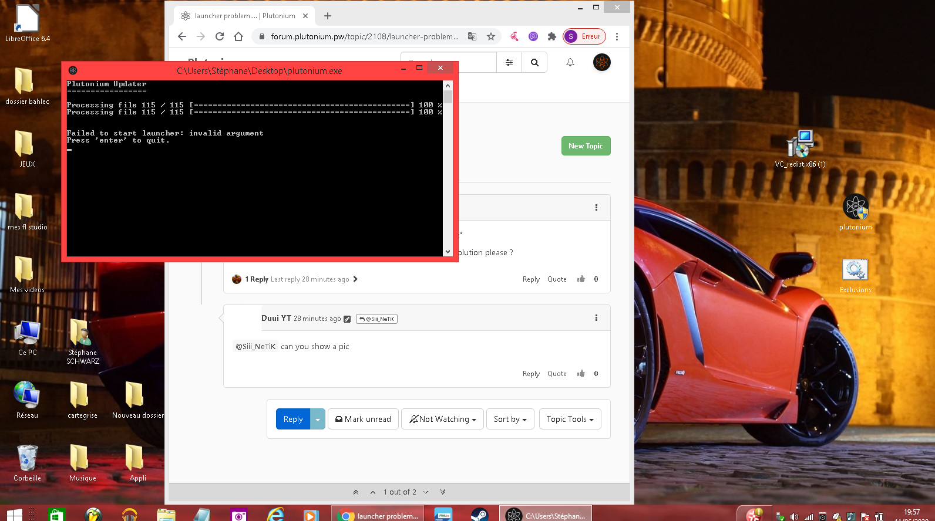The width and height of the screenshot is (935, 521).
Task: Close the launcher problem tab
Action: coord(305,16)
